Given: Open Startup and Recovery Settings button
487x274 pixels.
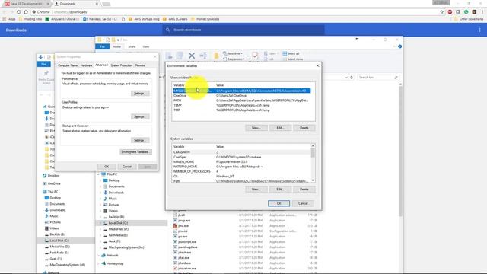Looking at the screenshot, I should [x=140, y=140].
